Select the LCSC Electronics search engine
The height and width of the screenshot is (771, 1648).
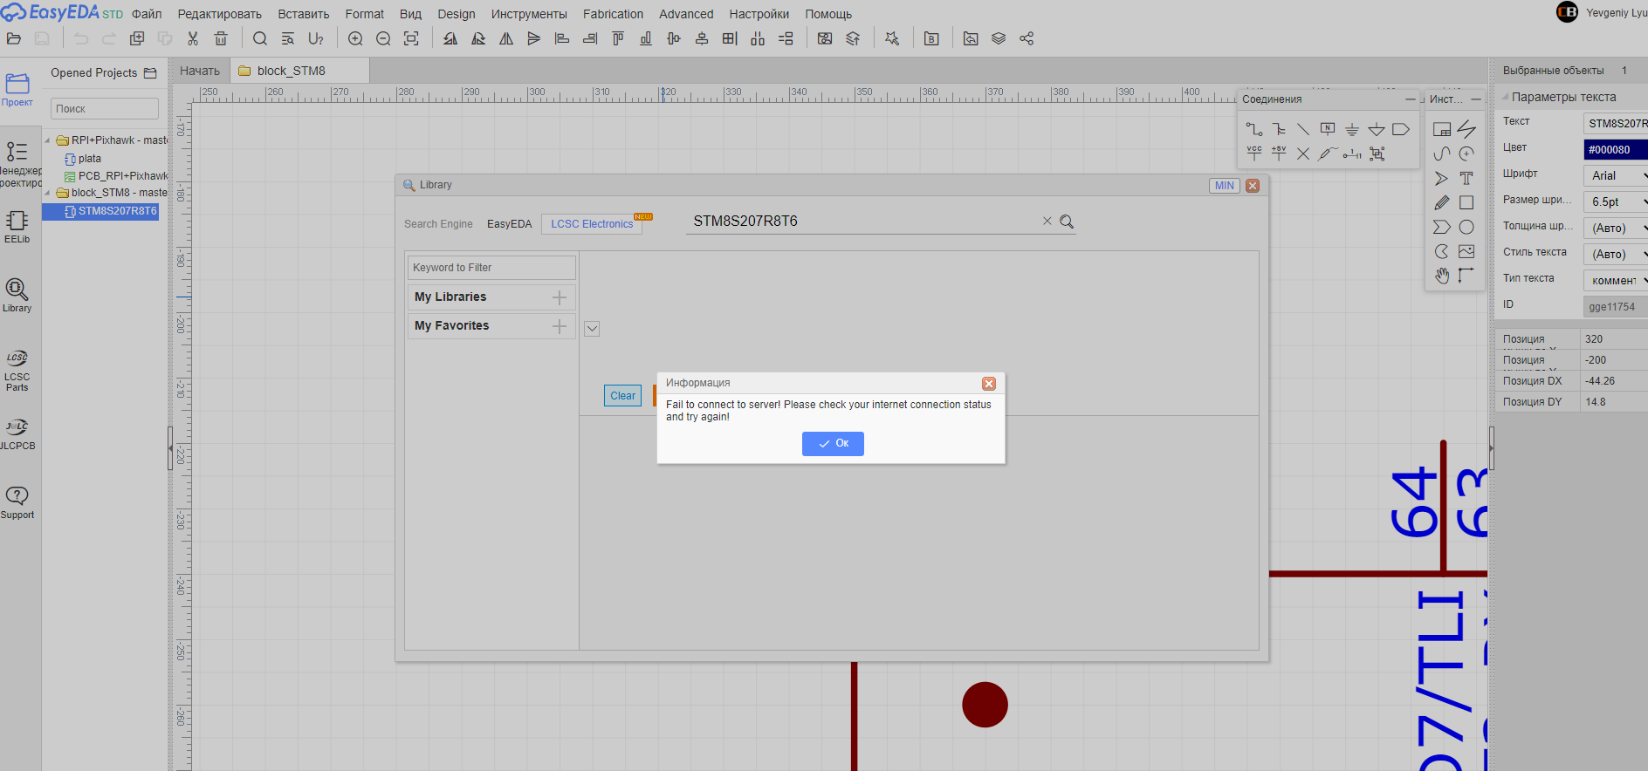pyautogui.click(x=592, y=224)
